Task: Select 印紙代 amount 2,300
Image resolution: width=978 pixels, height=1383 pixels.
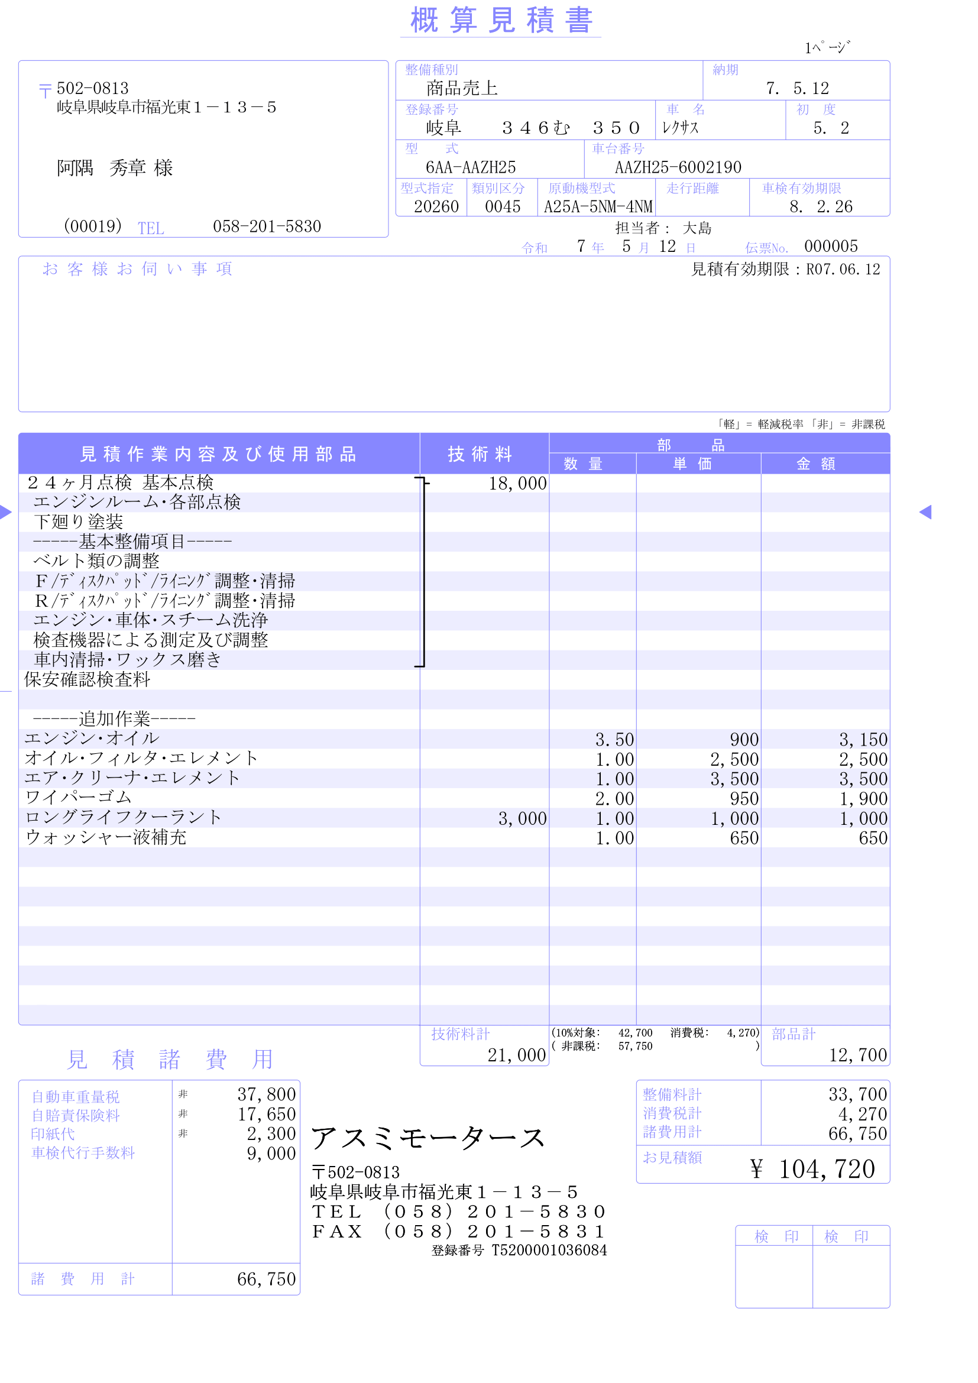Action: [x=271, y=1134]
